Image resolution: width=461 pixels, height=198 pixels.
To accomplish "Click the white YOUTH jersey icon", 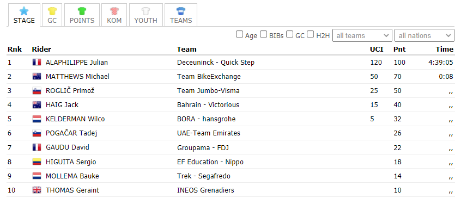I will click(x=146, y=11).
